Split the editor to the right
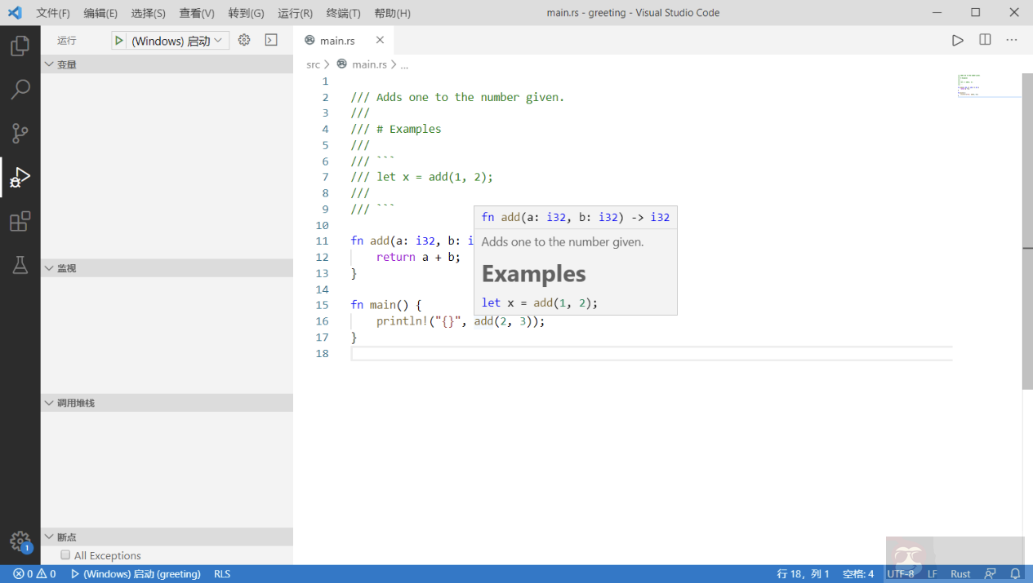Image resolution: width=1033 pixels, height=583 pixels. tap(985, 40)
